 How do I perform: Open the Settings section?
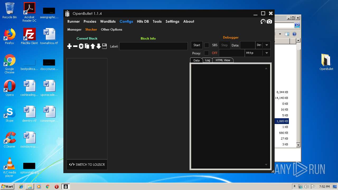click(x=172, y=21)
